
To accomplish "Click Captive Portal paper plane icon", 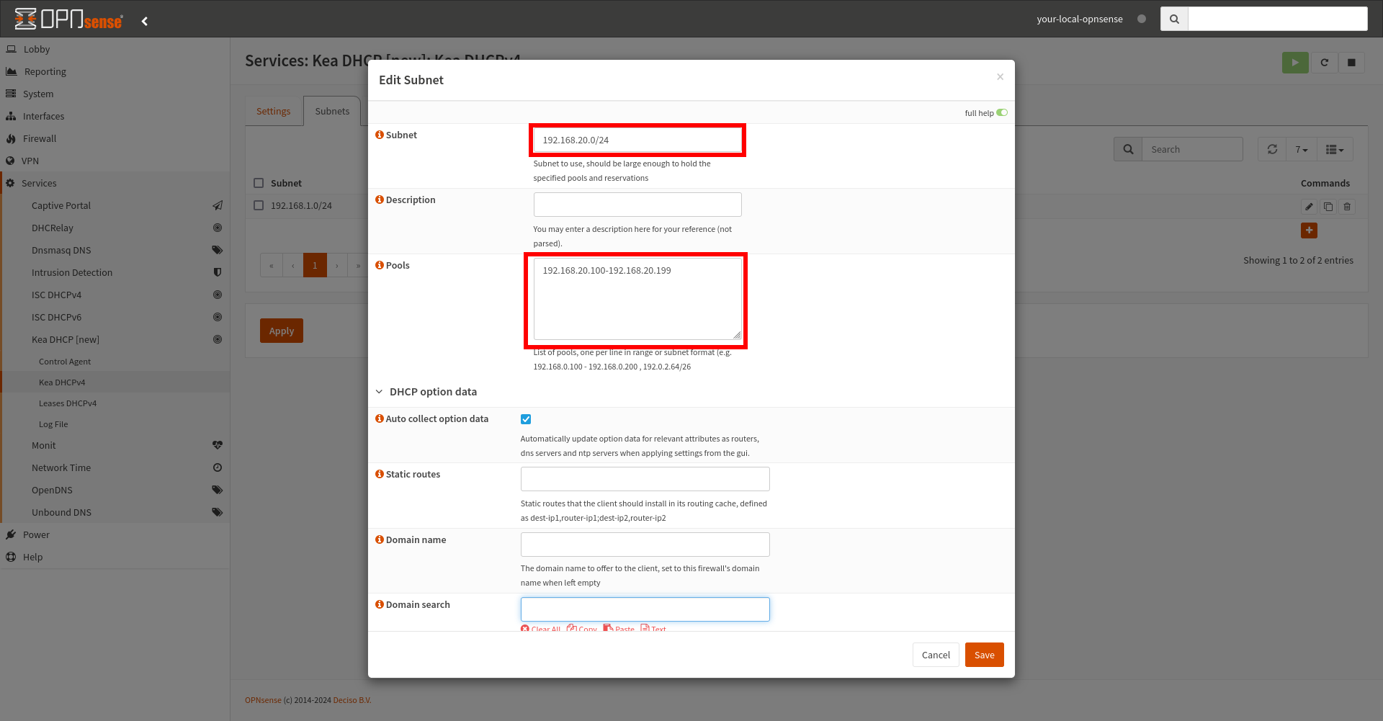I will coord(218,205).
